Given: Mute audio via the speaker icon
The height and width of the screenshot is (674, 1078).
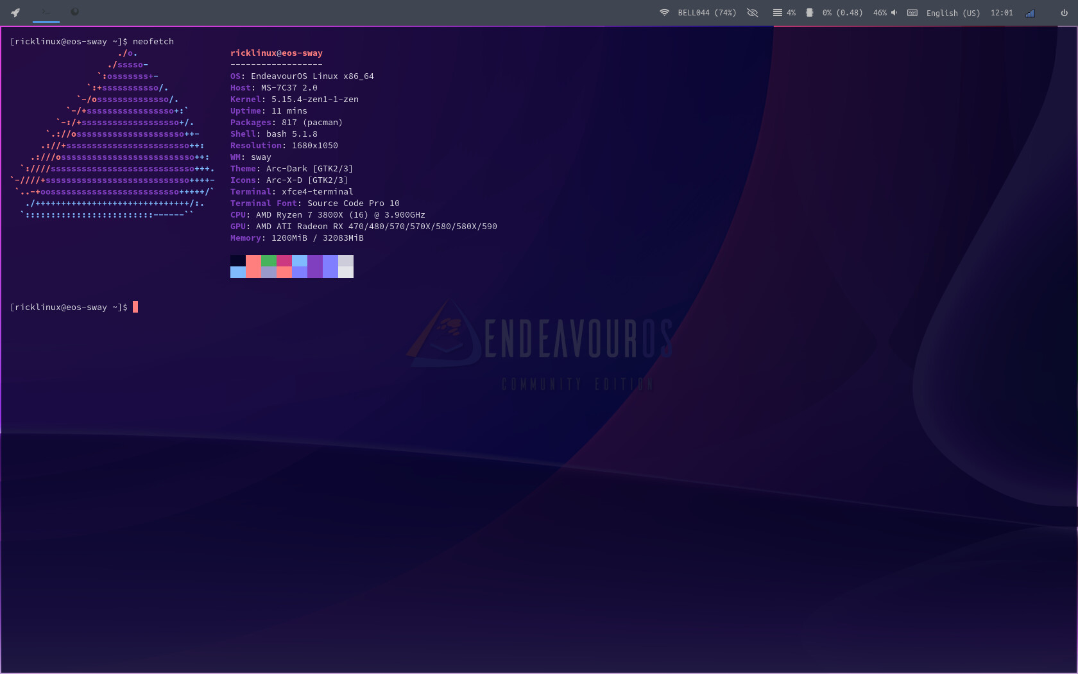Looking at the screenshot, I should pyautogui.click(x=894, y=12).
